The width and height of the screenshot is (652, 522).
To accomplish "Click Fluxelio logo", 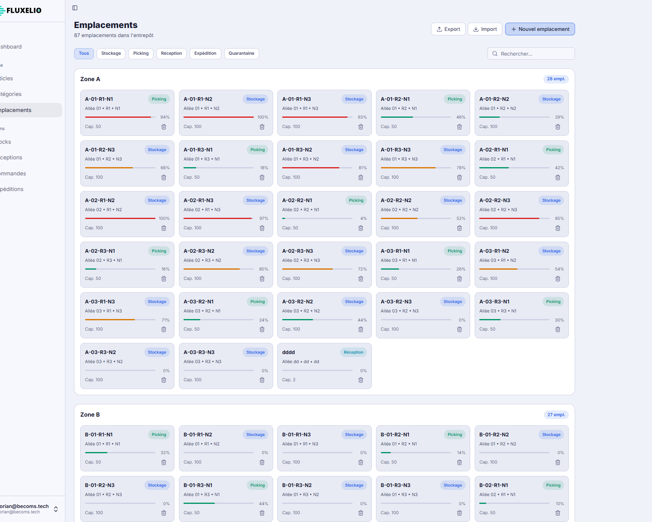I will 21,10.
